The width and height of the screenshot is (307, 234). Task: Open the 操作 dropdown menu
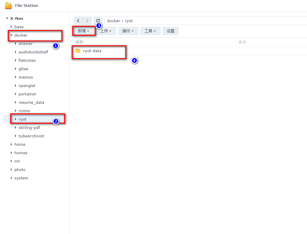click(x=128, y=31)
